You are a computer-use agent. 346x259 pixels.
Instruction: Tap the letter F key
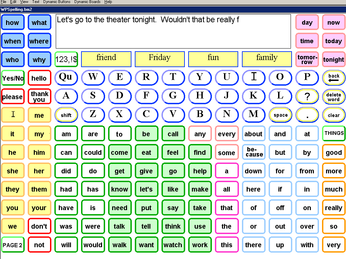pos(146,96)
